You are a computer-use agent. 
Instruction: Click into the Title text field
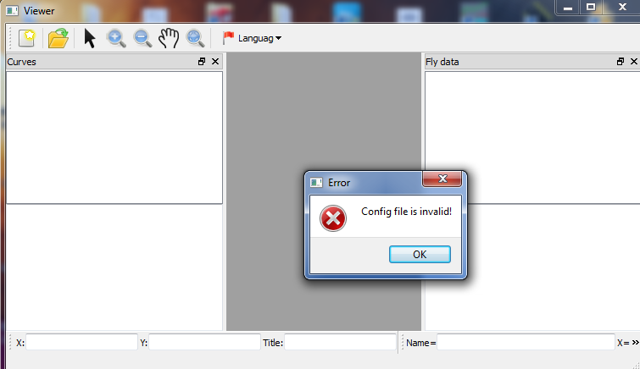tap(341, 342)
